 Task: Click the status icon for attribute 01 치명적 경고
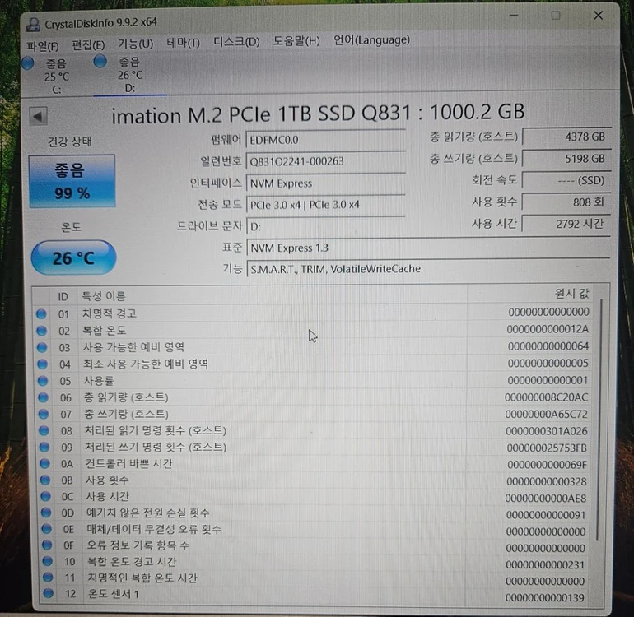pos(41,314)
